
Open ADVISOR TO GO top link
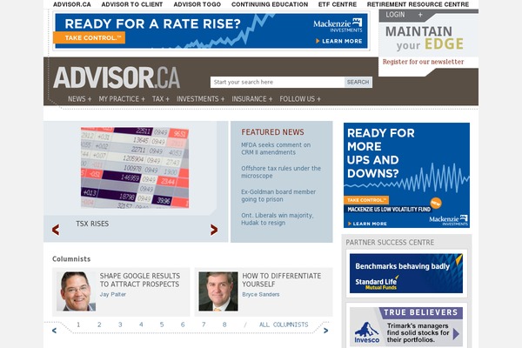click(197, 4)
